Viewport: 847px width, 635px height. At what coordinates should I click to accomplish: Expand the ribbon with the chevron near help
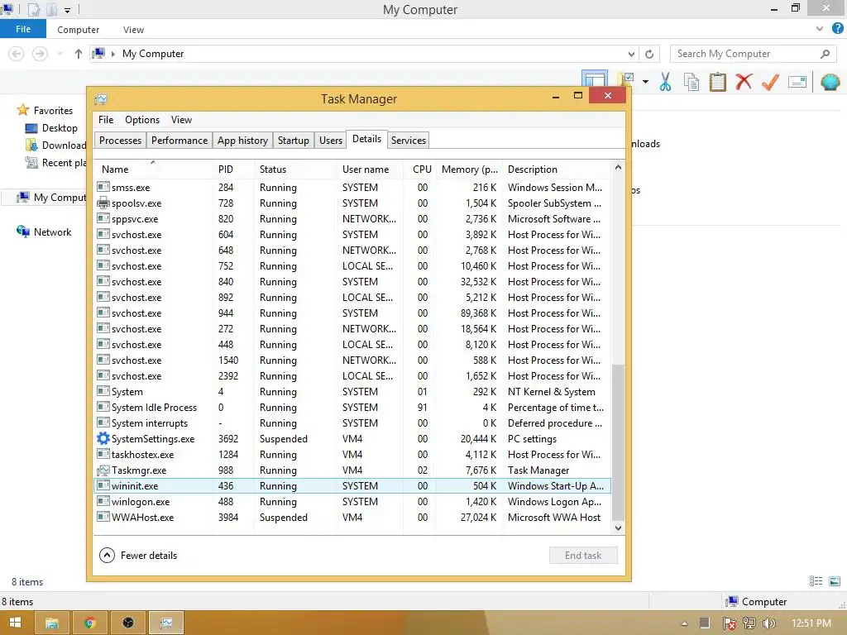click(819, 29)
